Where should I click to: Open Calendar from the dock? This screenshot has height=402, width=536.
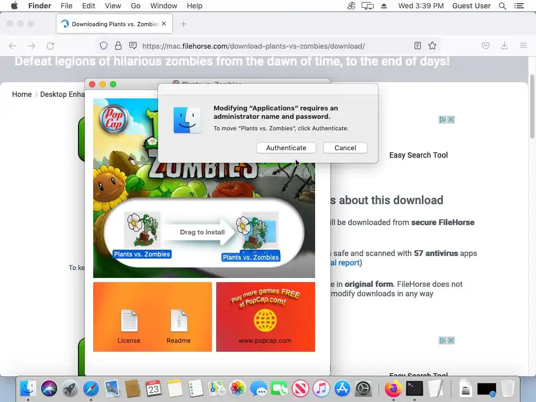click(x=153, y=389)
